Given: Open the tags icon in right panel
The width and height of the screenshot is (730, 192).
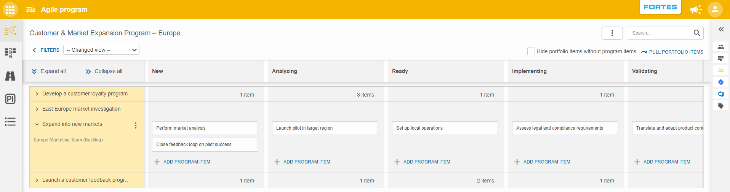Looking at the screenshot, I should coord(721,106).
